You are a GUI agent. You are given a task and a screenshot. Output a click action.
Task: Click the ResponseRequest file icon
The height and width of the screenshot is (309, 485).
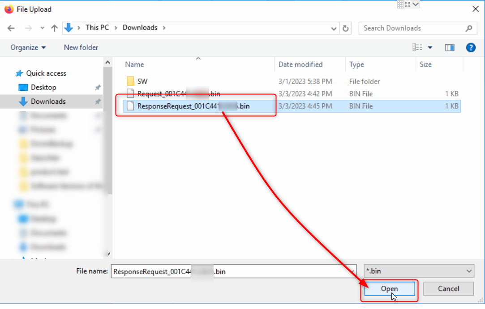coord(130,106)
